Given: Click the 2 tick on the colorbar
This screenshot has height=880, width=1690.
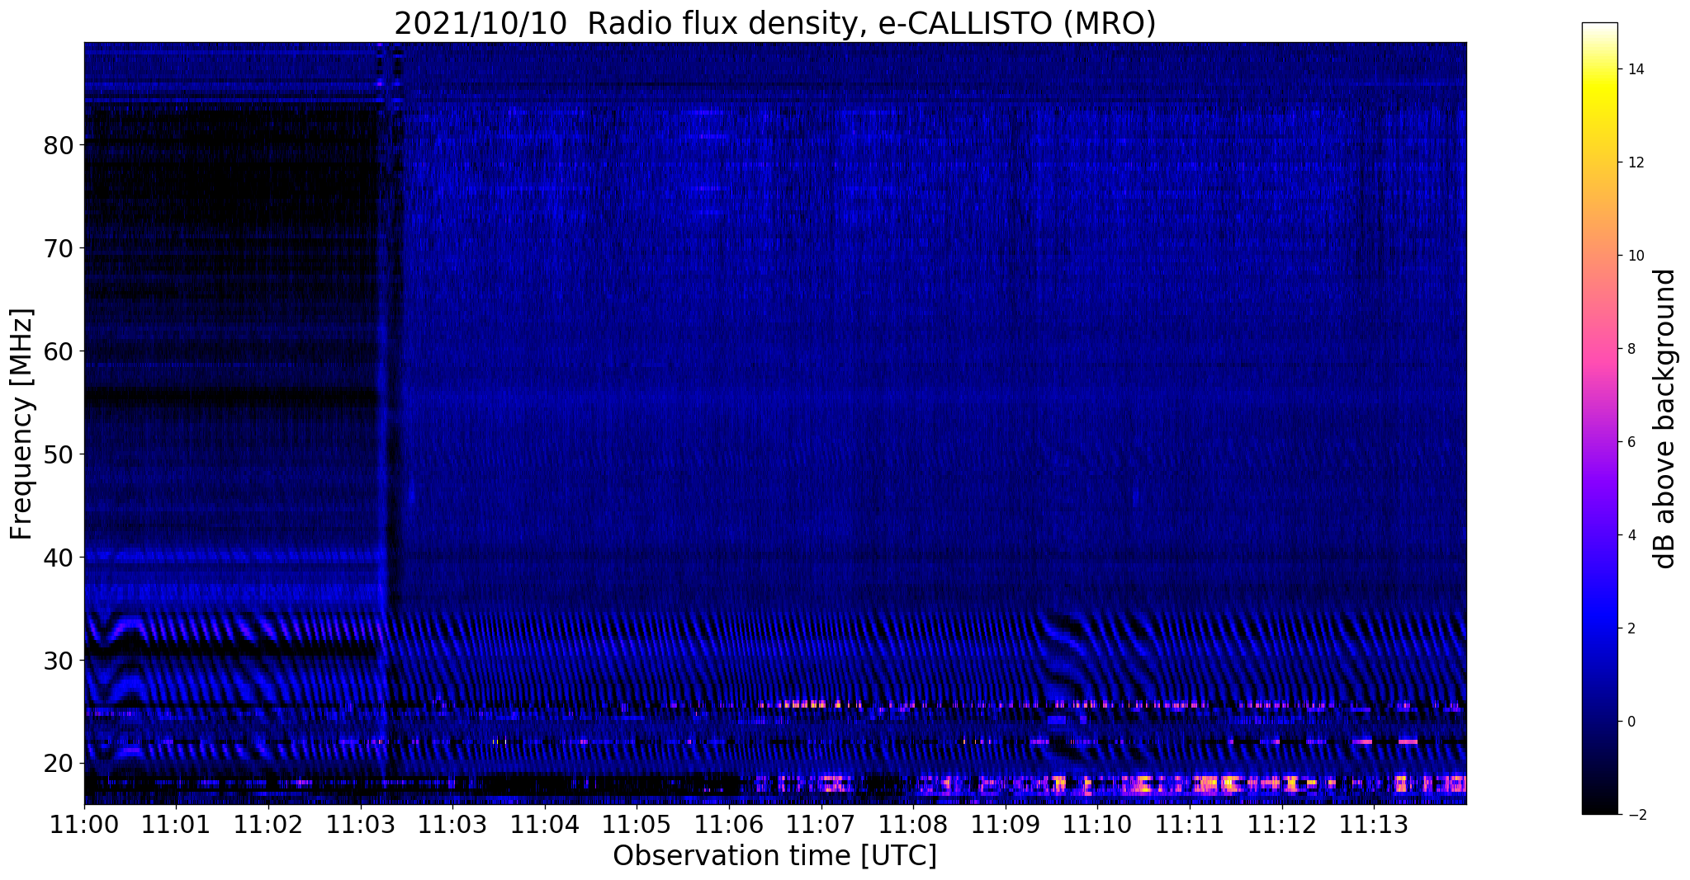Looking at the screenshot, I should [1631, 628].
